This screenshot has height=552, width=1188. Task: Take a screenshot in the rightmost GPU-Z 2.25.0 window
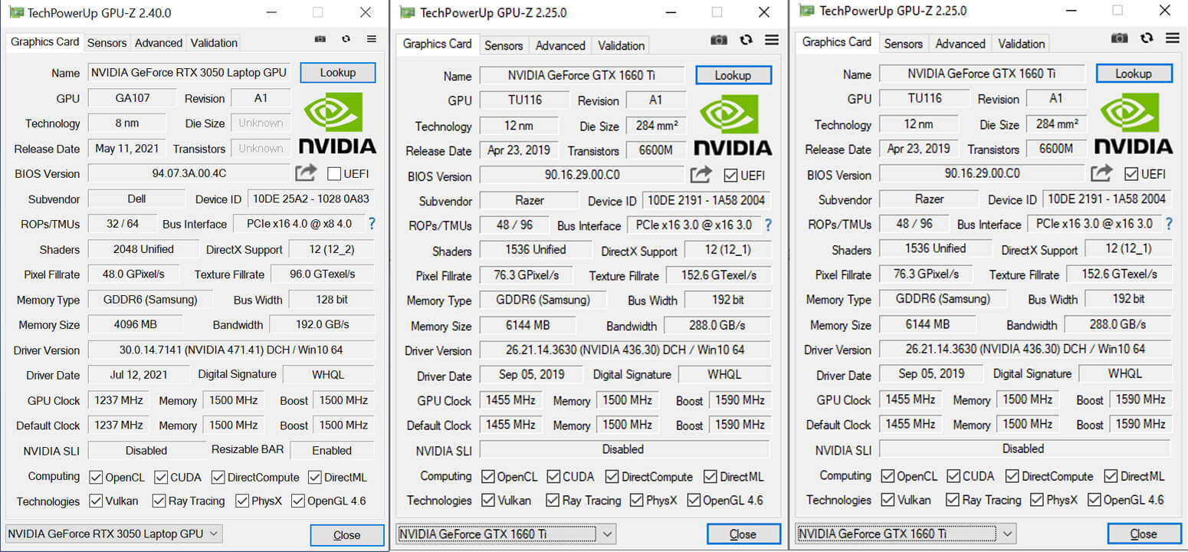coord(1120,38)
